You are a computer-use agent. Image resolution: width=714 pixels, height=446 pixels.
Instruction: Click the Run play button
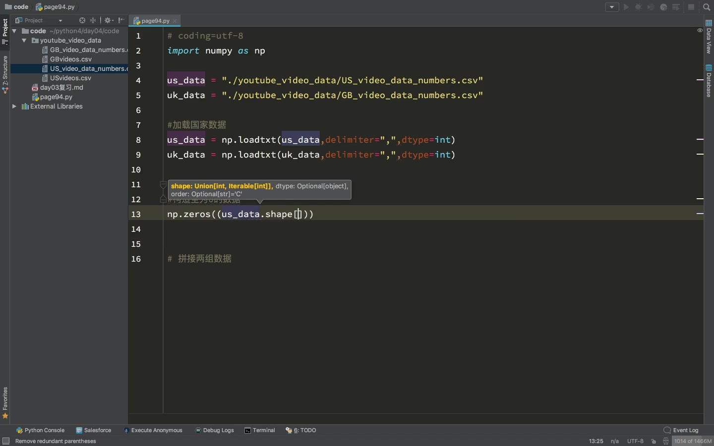(626, 7)
